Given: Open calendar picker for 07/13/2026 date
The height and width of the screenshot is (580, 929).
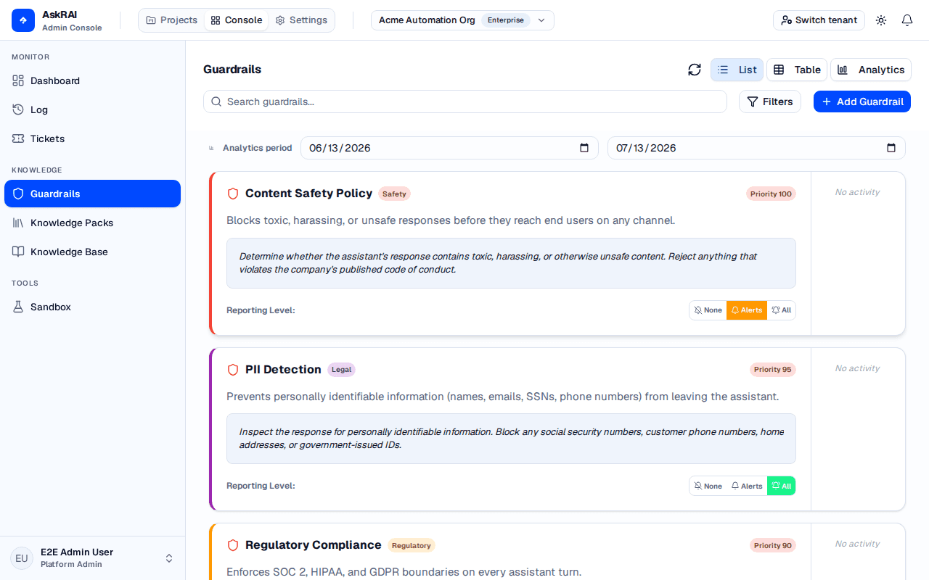Looking at the screenshot, I should tap(891, 148).
